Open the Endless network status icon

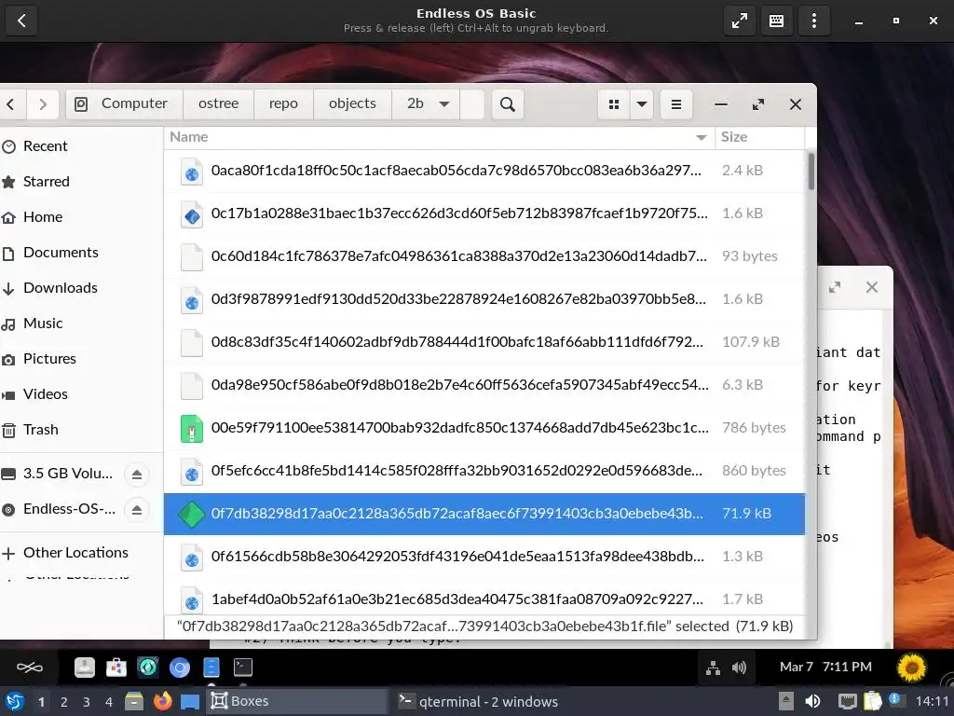pyautogui.click(x=713, y=668)
